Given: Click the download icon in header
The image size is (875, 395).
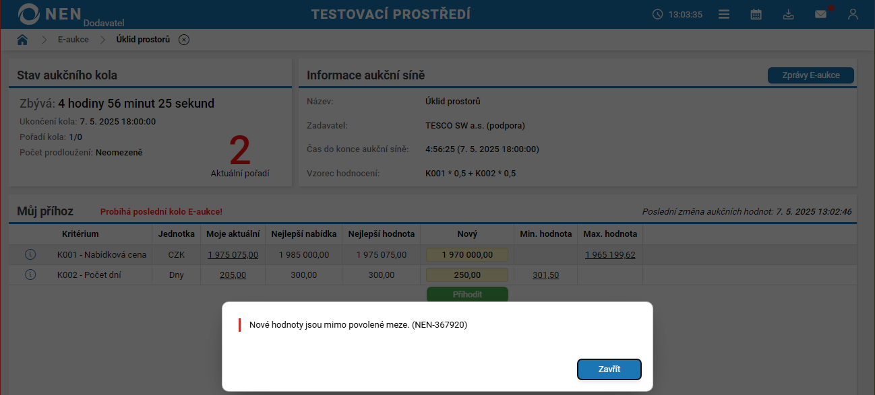Looking at the screenshot, I should point(789,14).
